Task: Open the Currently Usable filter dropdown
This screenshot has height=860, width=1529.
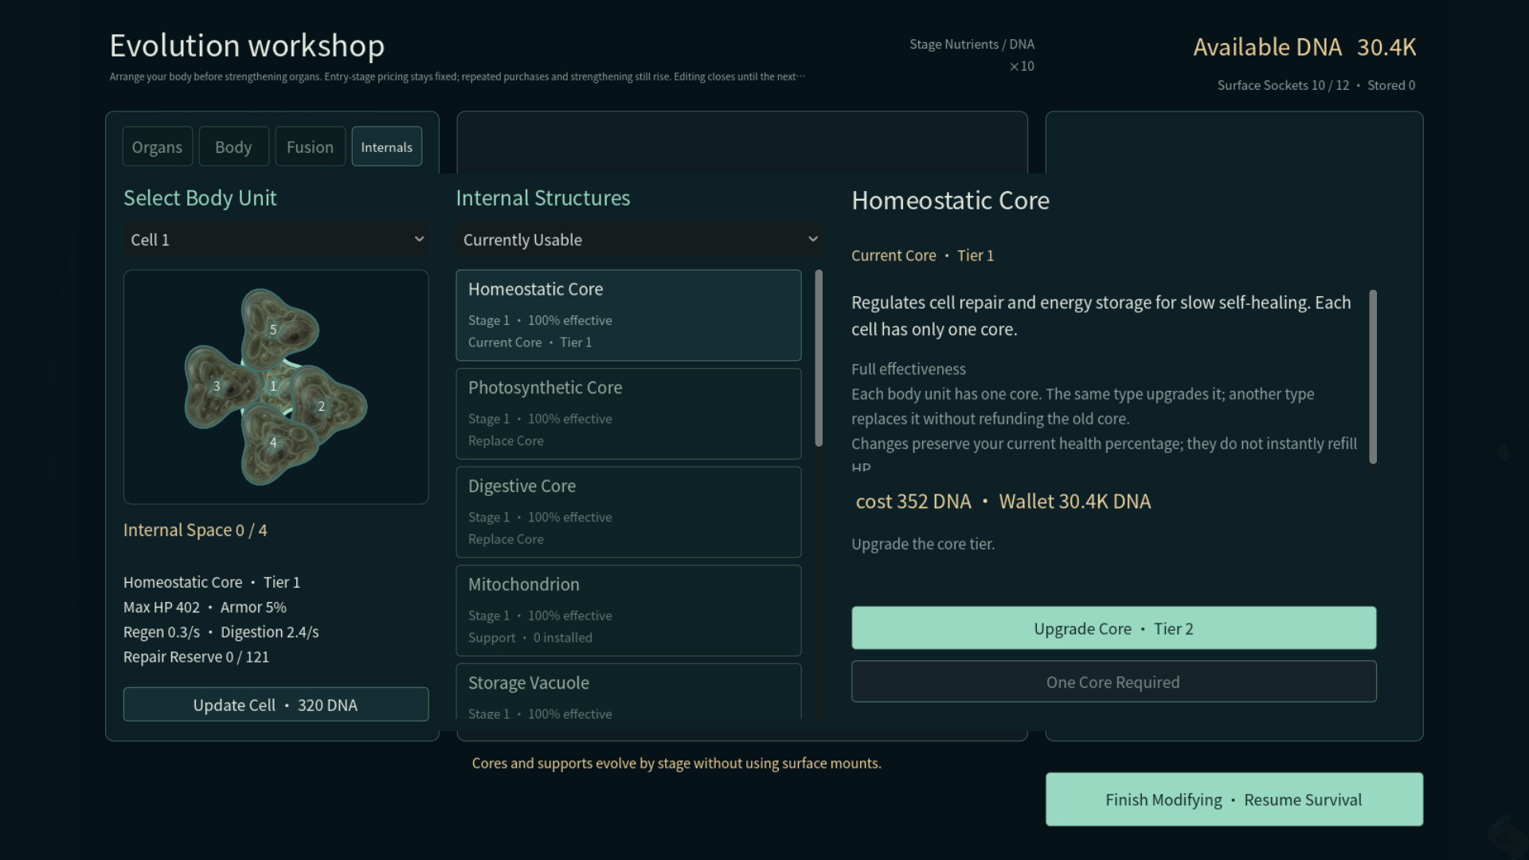Action: click(x=639, y=240)
